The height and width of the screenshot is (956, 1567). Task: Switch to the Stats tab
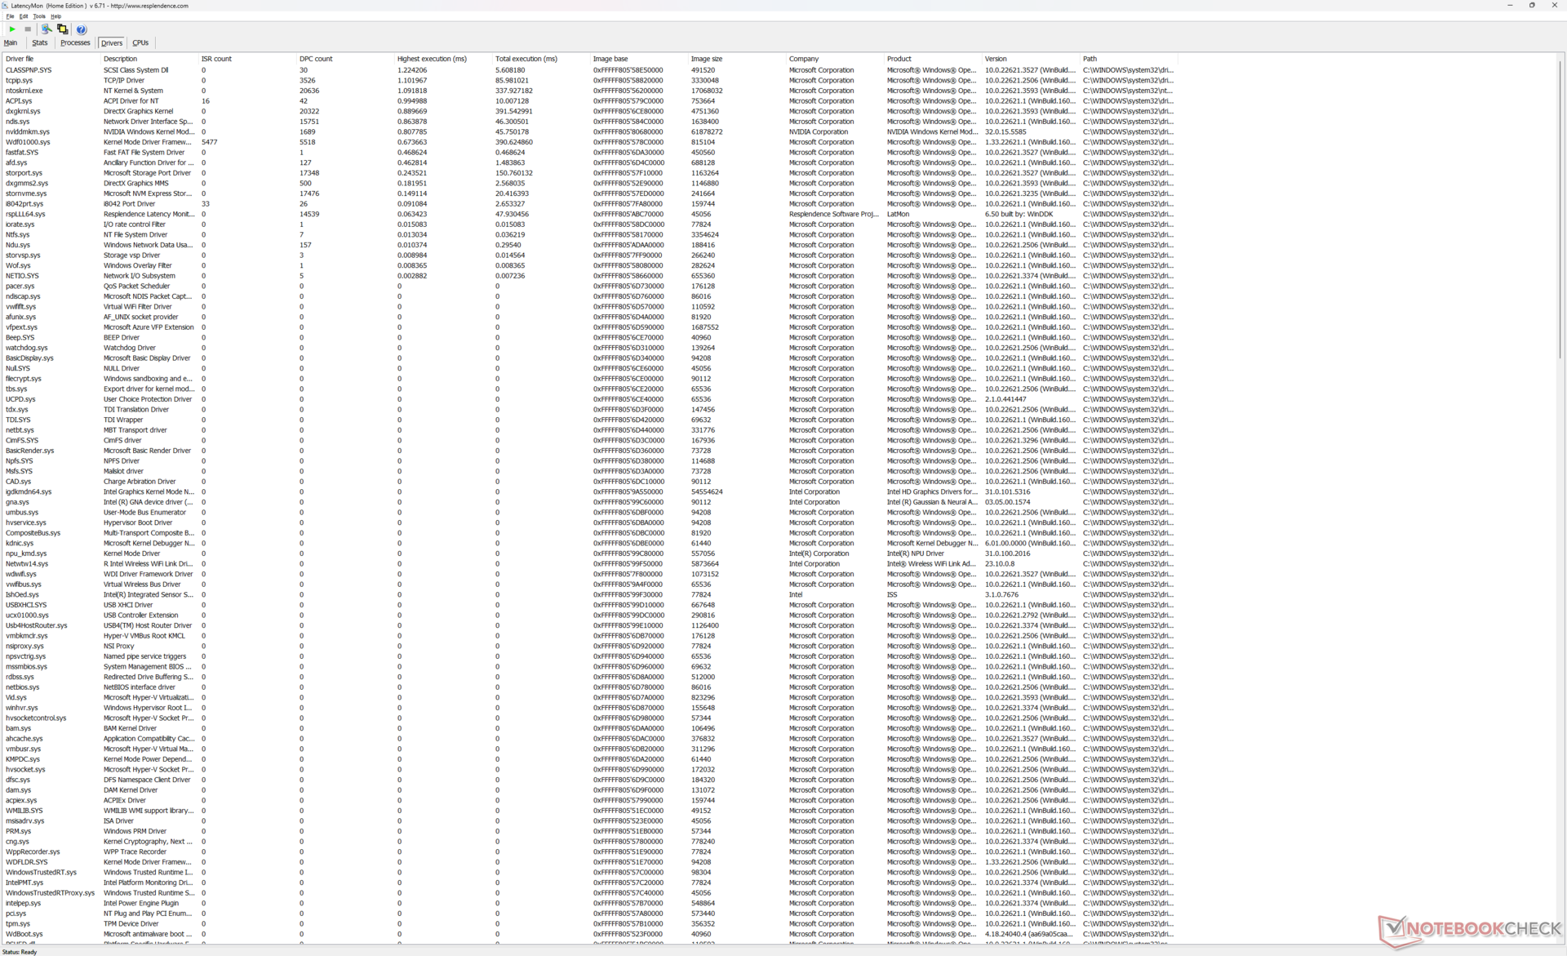point(40,43)
